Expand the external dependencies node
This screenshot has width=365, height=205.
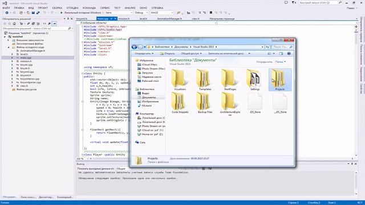[x=9, y=40]
